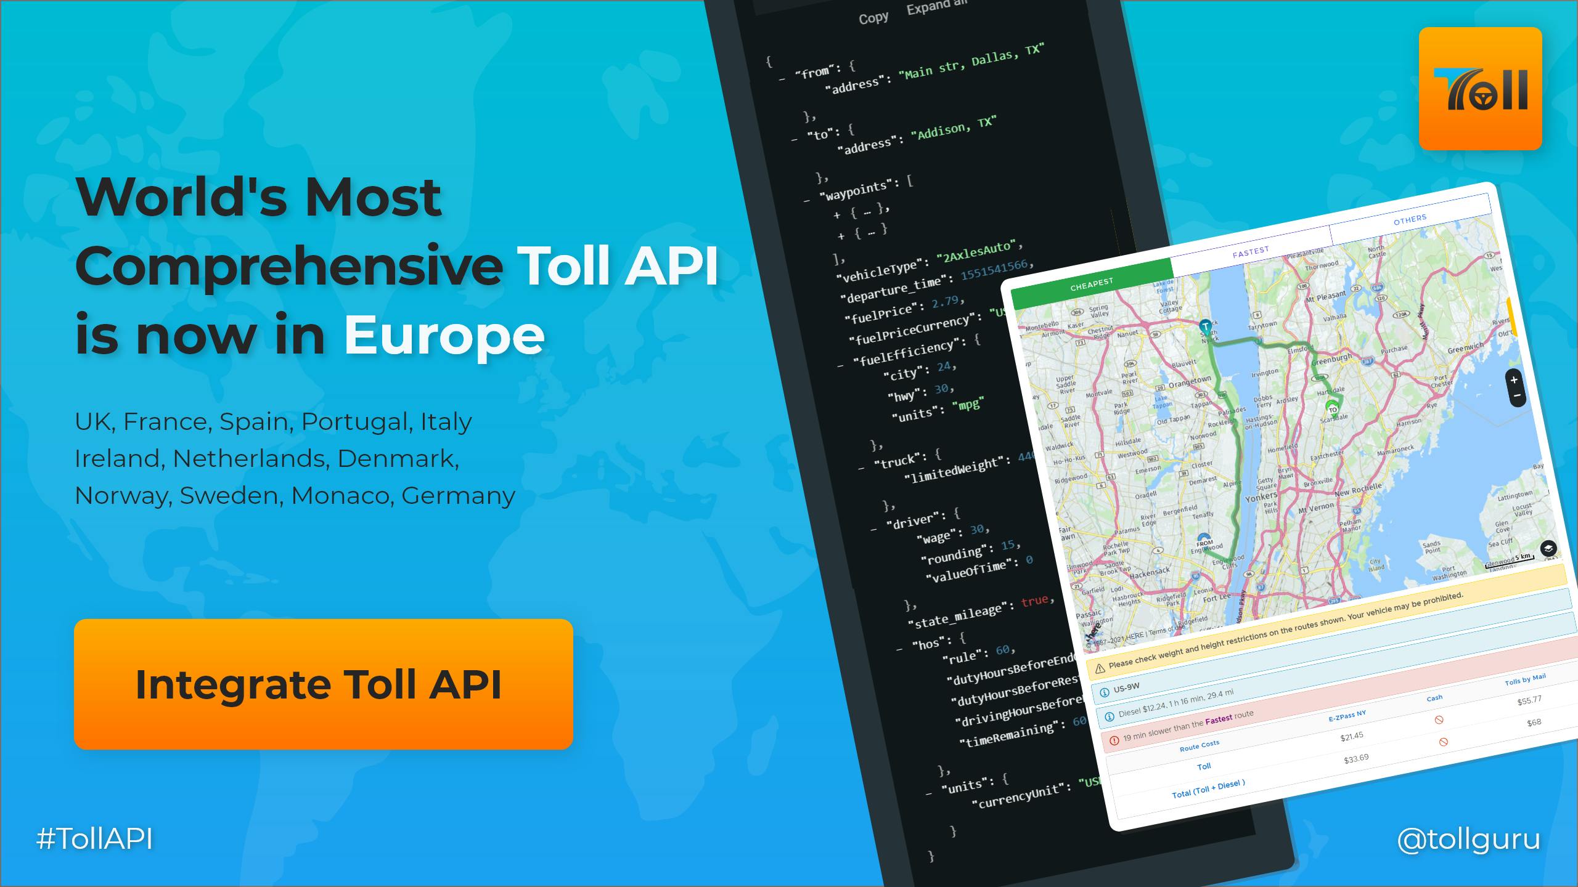Viewport: 1578px width, 887px height.
Task: Click the 1551541566 departure_time value
Action: click(994, 269)
